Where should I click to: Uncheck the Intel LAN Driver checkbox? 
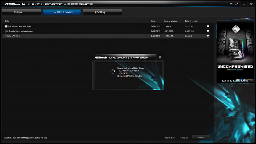tap(6, 36)
